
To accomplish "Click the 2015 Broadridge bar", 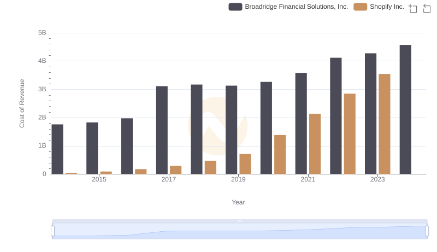I will point(92,148).
